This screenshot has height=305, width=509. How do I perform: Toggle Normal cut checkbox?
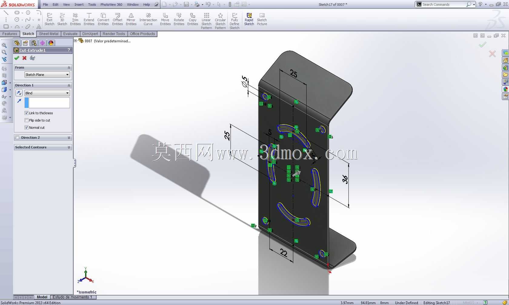click(26, 128)
